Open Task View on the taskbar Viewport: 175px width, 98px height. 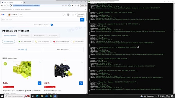(33, 96)
